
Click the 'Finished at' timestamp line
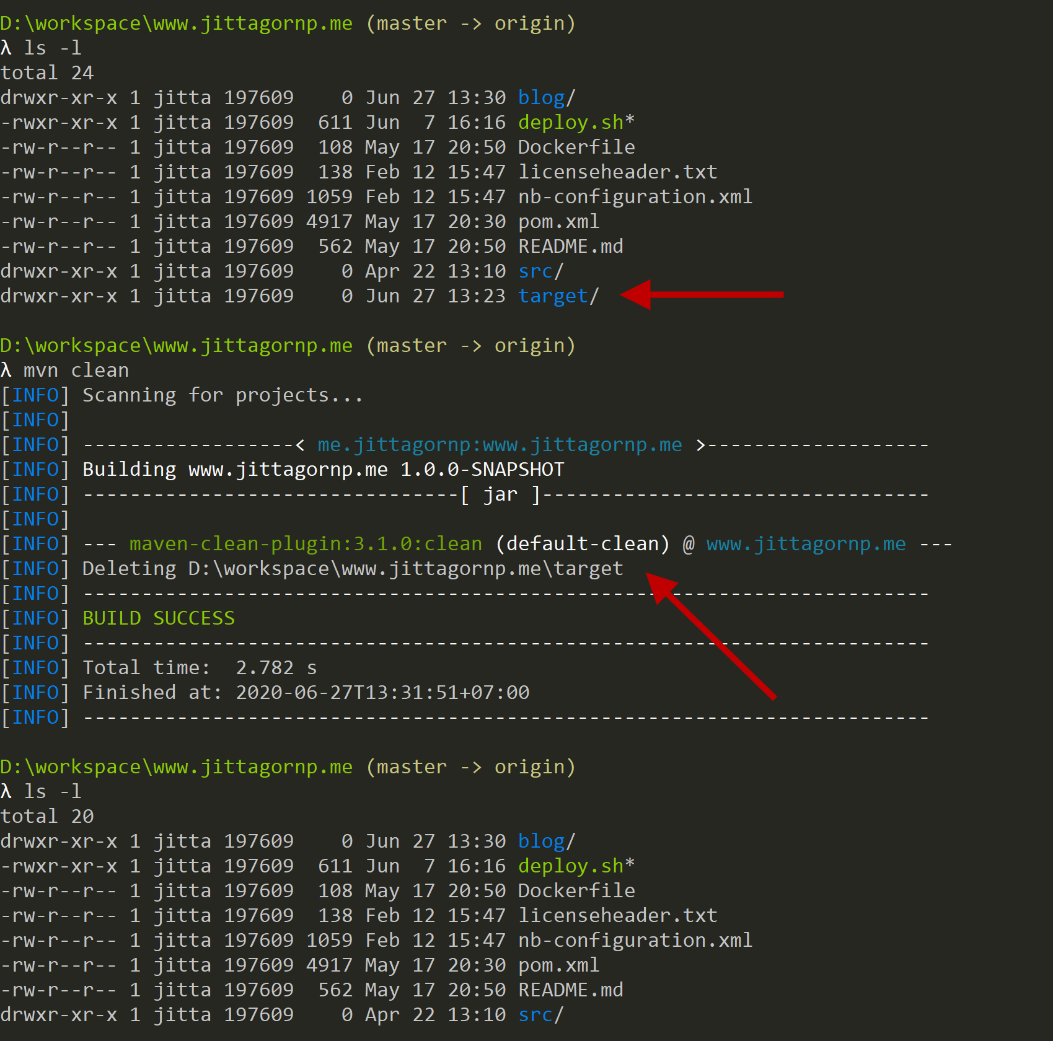[x=306, y=693]
